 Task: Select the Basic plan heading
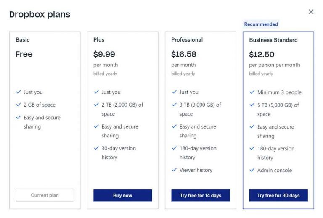(23, 39)
